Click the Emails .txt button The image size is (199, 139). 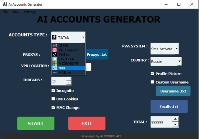coord(169,107)
